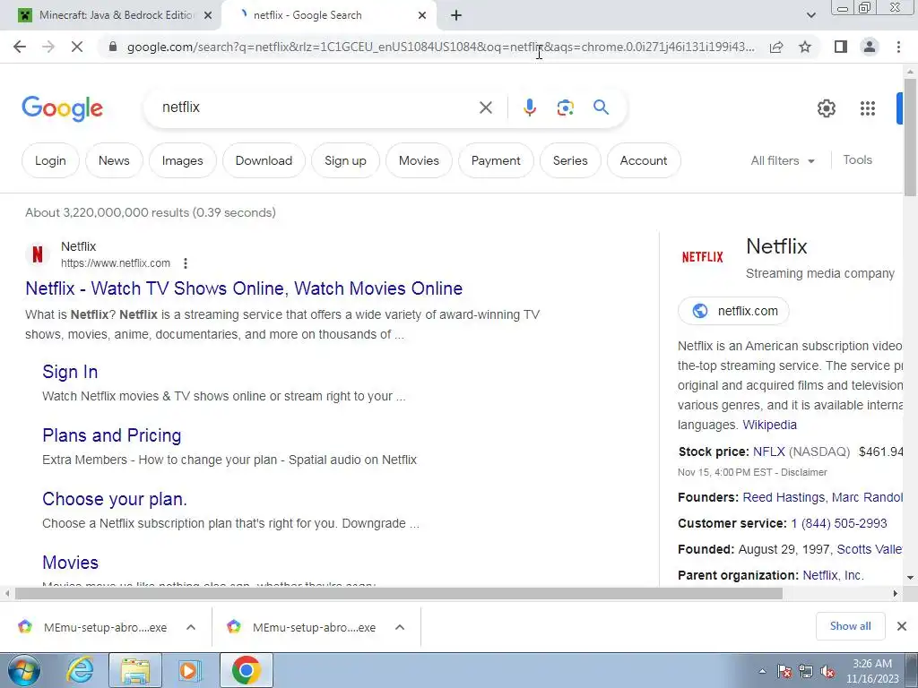Open the three-dot options beside netflix.com result
This screenshot has width=918, height=688.
(185, 263)
